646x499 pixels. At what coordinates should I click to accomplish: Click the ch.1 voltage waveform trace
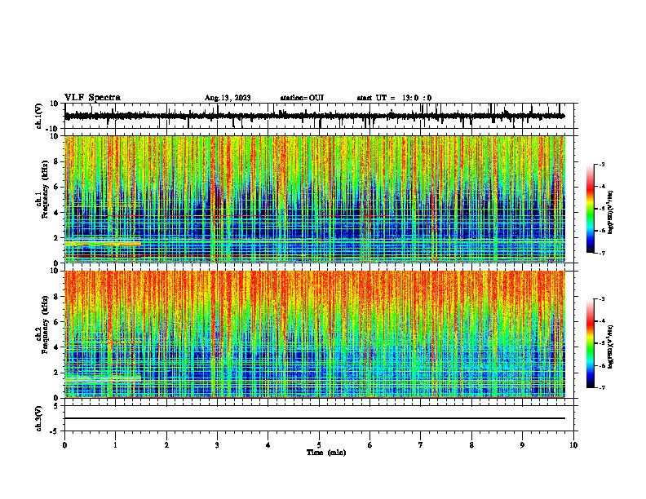point(314,116)
